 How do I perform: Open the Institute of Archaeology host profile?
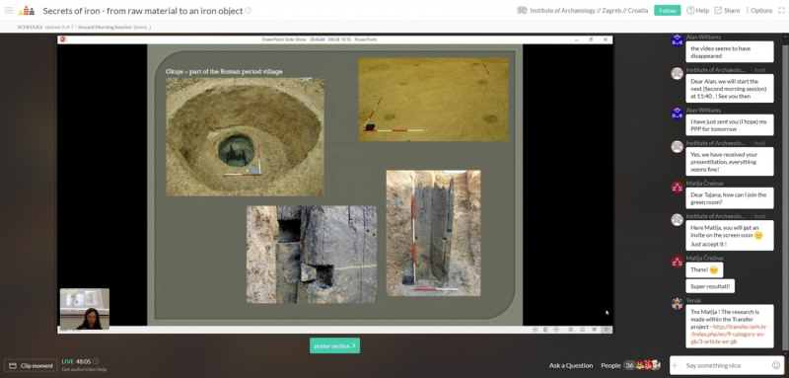click(x=583, y=10)
